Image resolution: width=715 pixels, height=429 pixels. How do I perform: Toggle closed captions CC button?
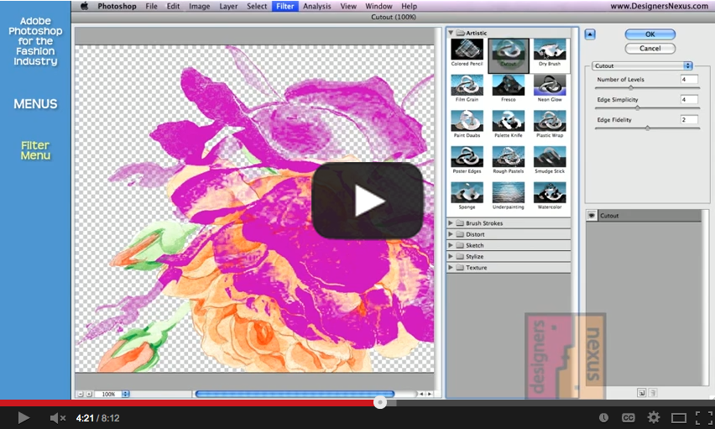pos(628,417)
